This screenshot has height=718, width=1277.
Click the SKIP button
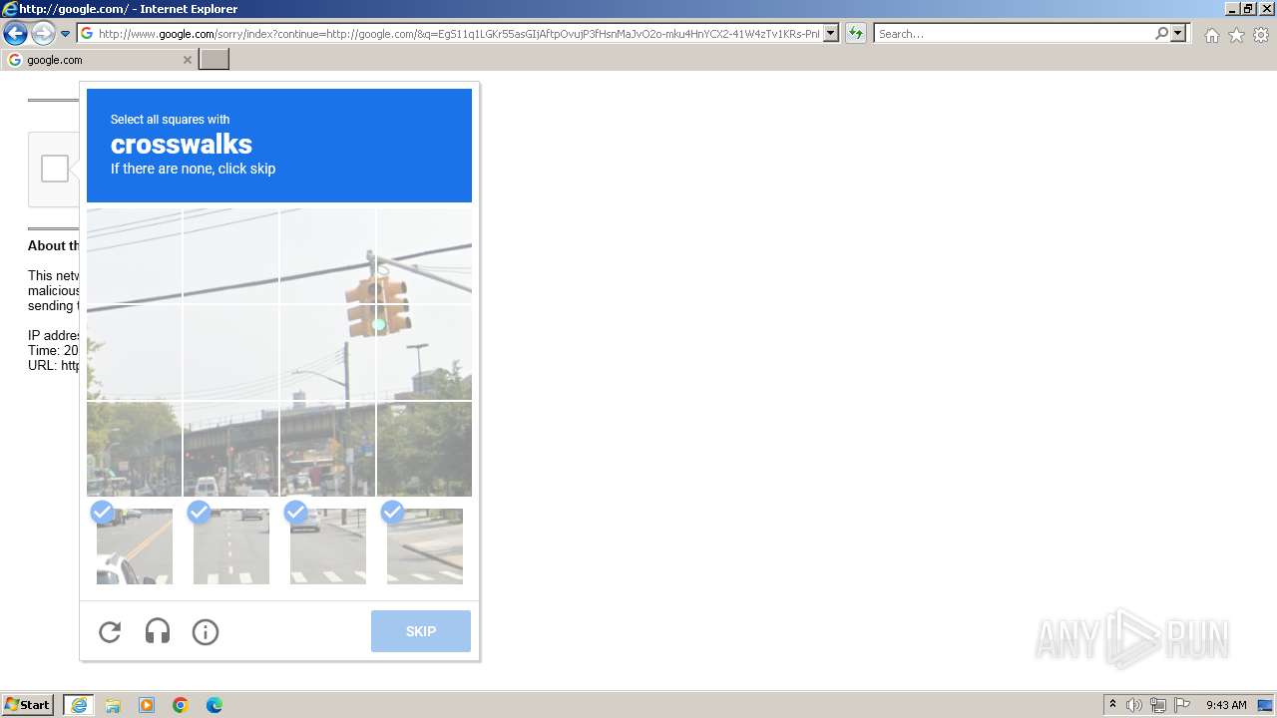[421, 631]
